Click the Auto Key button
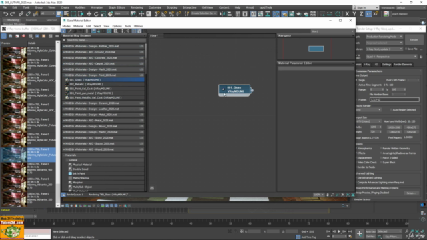Image resolution: width=427 pixels, height=240 pixels. coord(370,231)
